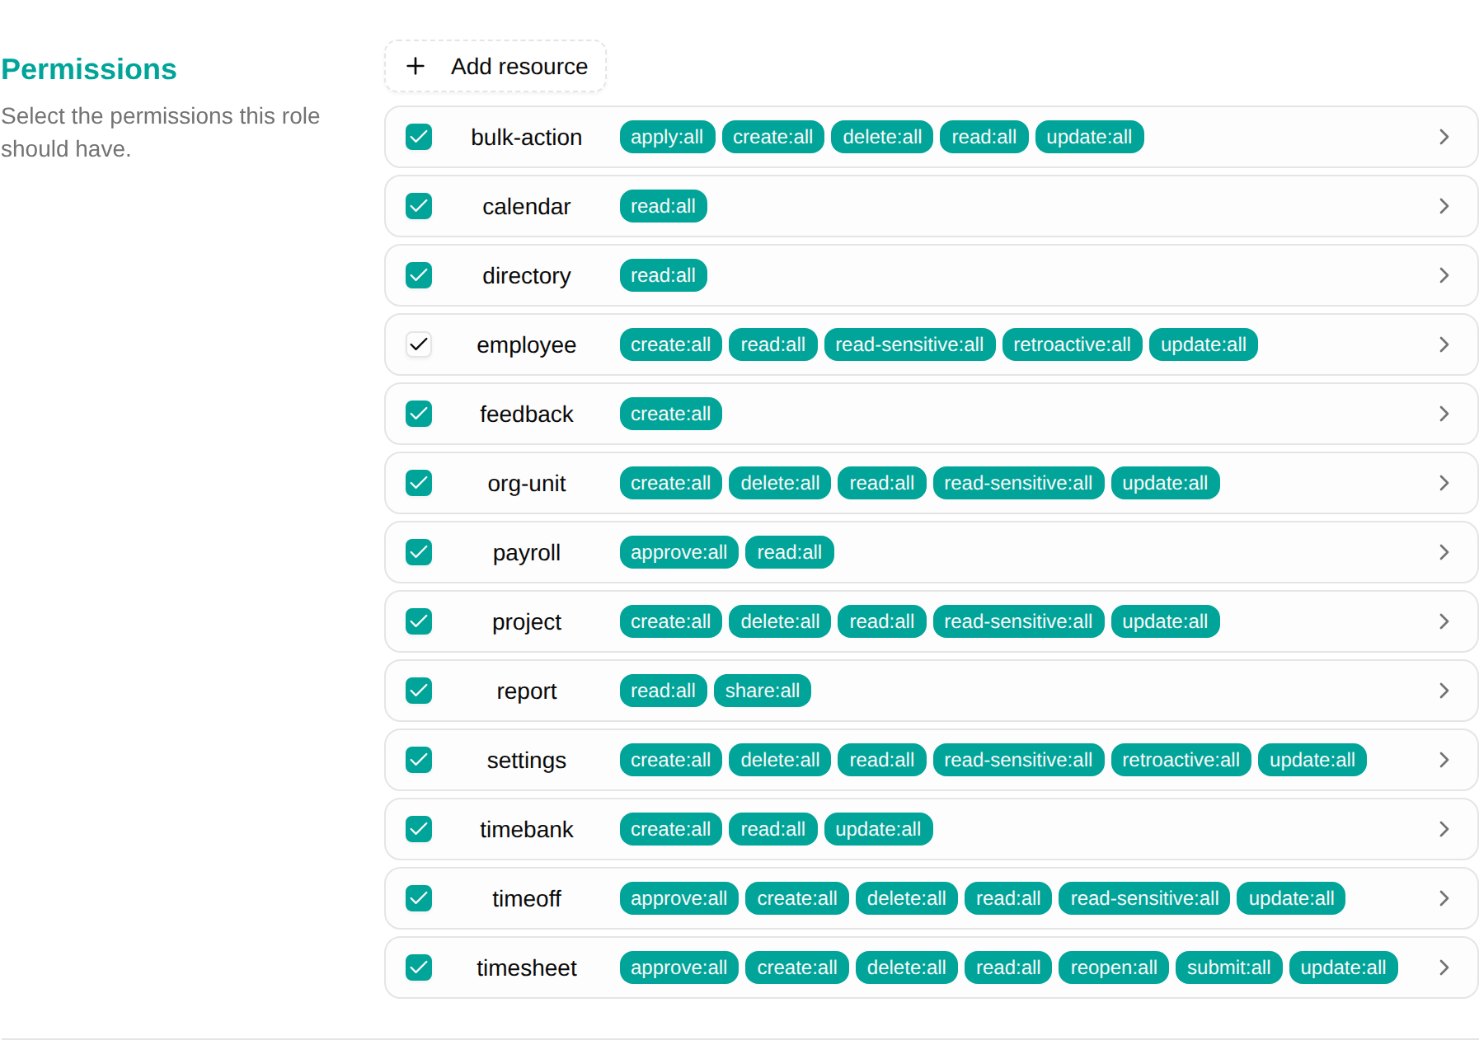Expand the org-unit row chevron
This screenshot has width=1479, height=1040.
(x=1444, y=483)
